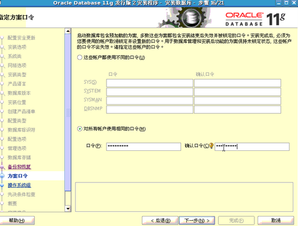298x226 pixels.
Task: Click the step bullet beside 方案口令
Action: 2,176
